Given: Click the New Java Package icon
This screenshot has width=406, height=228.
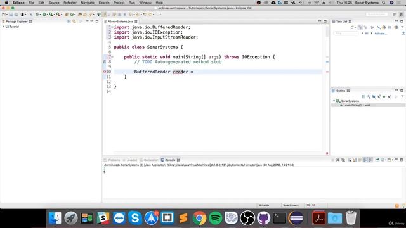Looking at the screenshot, I should 66,15.
